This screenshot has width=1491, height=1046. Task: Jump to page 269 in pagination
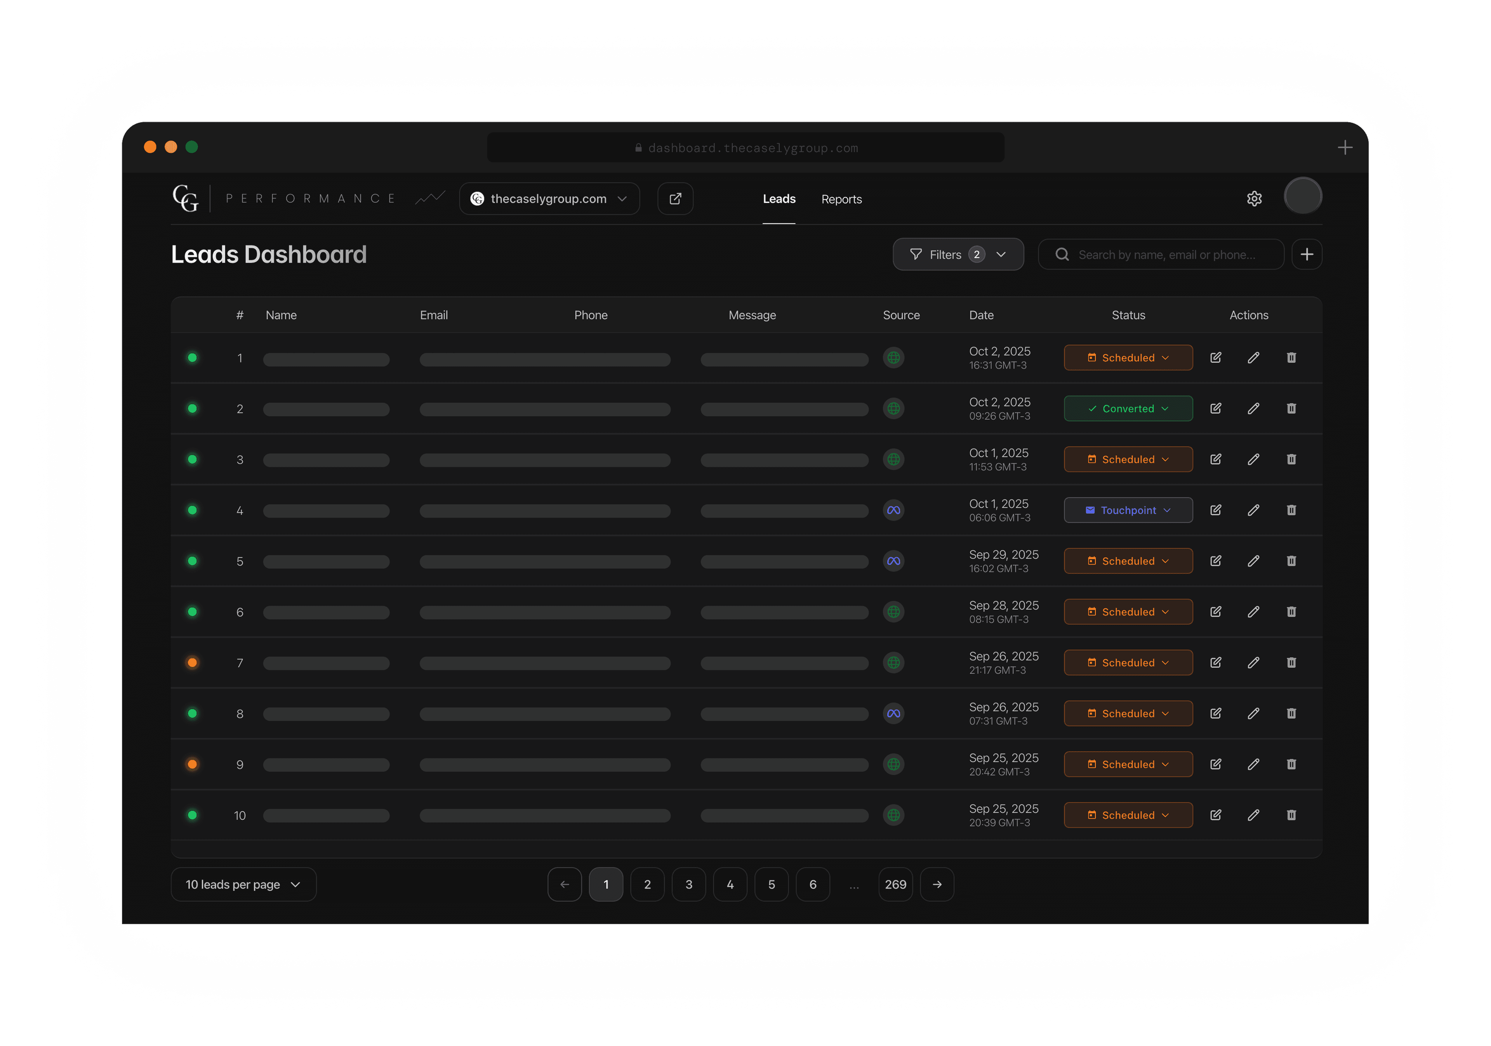pyautogui.click(x=895, y=884)
